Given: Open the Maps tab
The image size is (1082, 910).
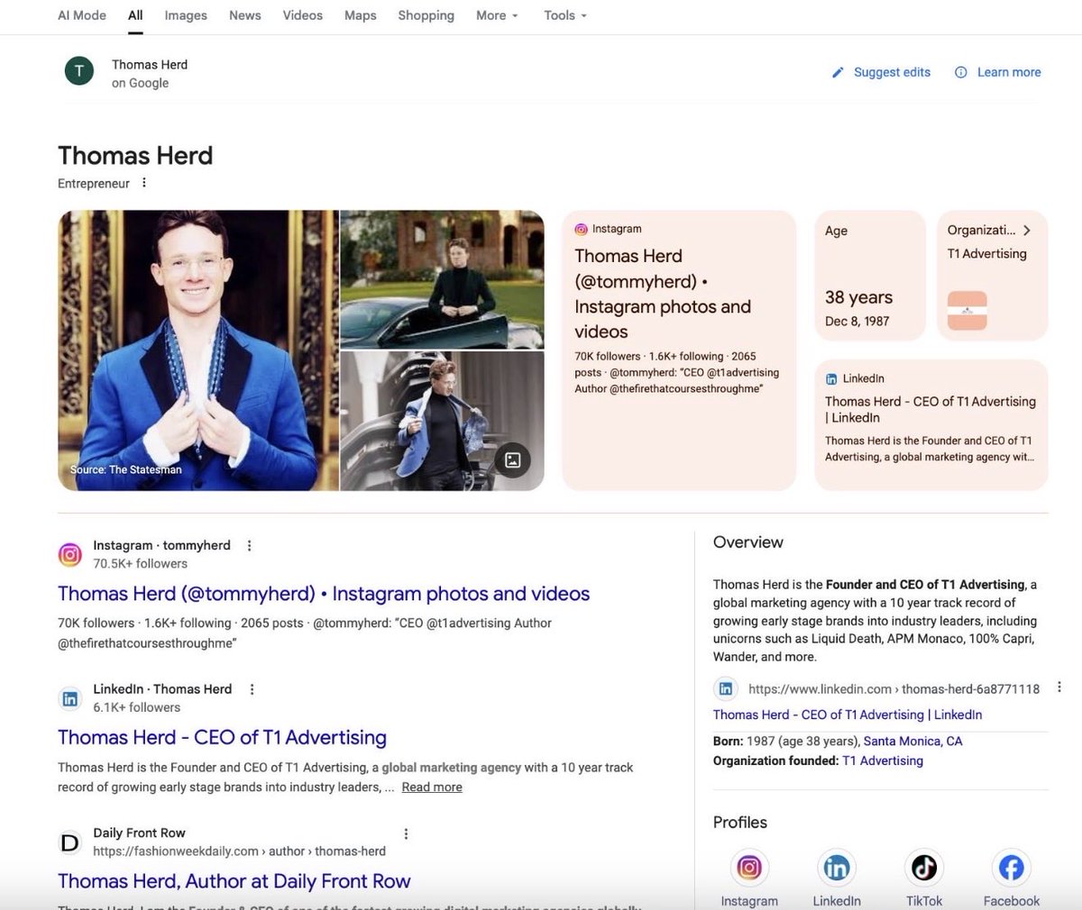Looking at the screenshot, I should pos(361,15).
